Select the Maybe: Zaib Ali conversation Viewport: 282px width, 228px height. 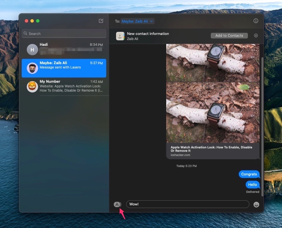click(64, 68)
